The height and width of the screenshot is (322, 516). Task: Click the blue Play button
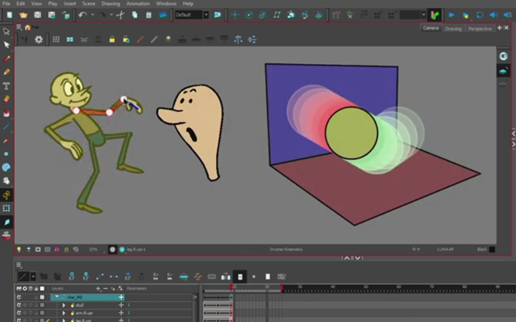[x=452, y=15]
